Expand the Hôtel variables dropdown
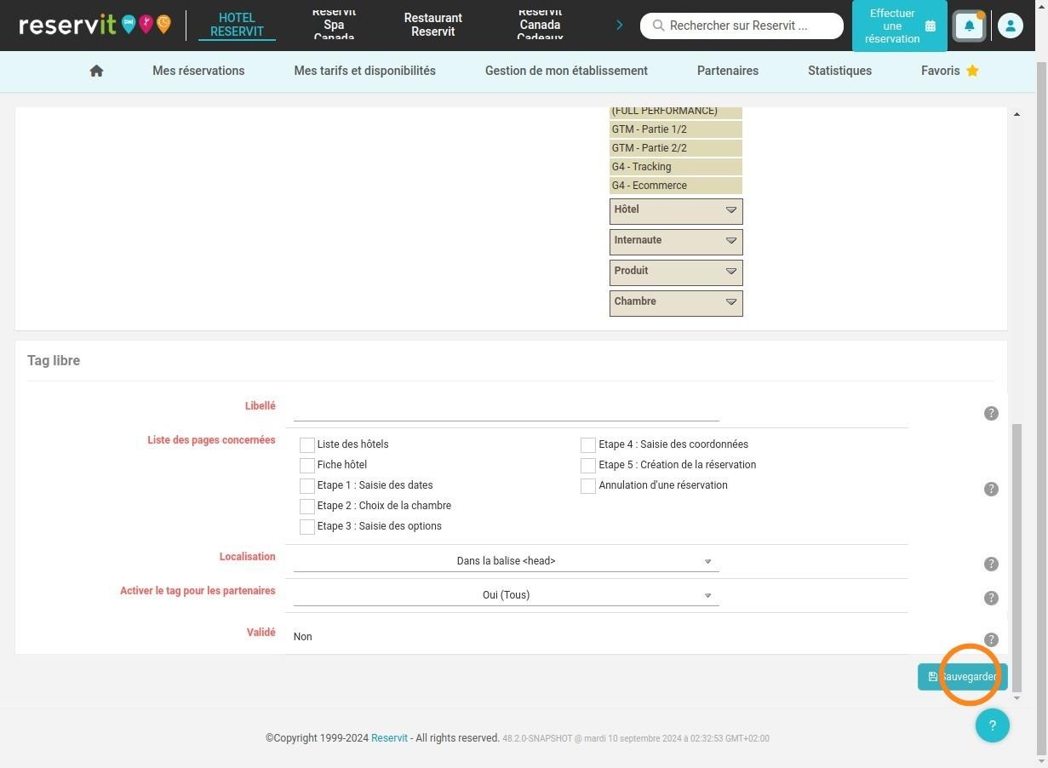Screen dimensions: 1048x768 676,211
